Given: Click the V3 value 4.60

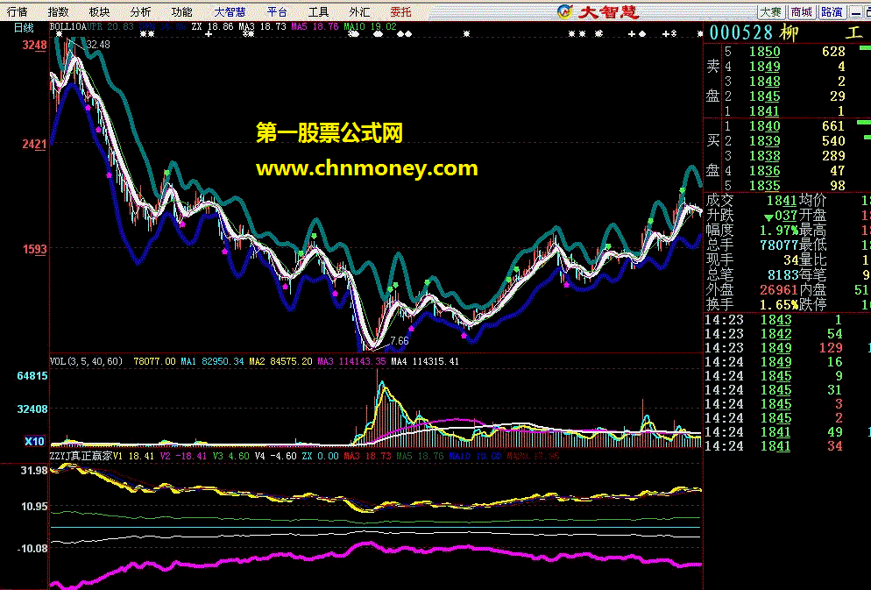Looking at the screenshot, I should point(239,456).
